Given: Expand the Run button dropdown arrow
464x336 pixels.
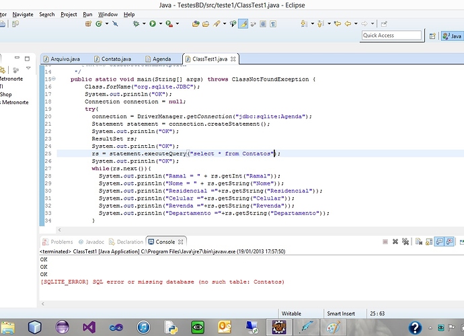Looking at the screenshot, I should tap(160, 24).
